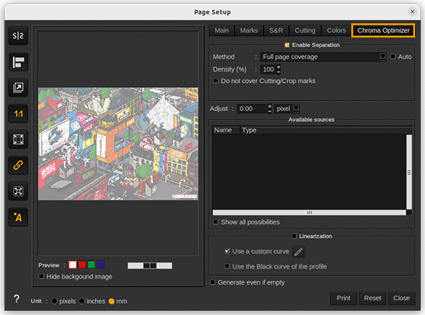
Task: Increase Density value with the up stepper arrow
Action: [x=279, y=67]
